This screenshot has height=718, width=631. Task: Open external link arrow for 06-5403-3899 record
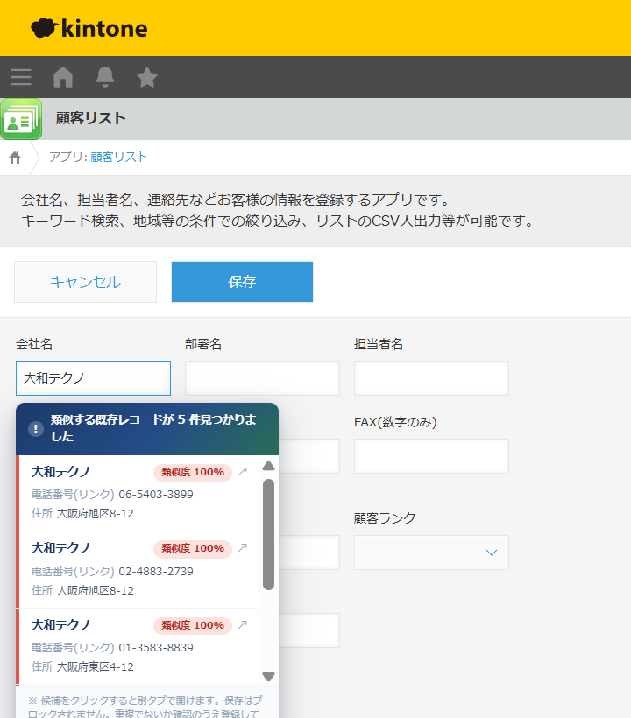tap(243, 472)
